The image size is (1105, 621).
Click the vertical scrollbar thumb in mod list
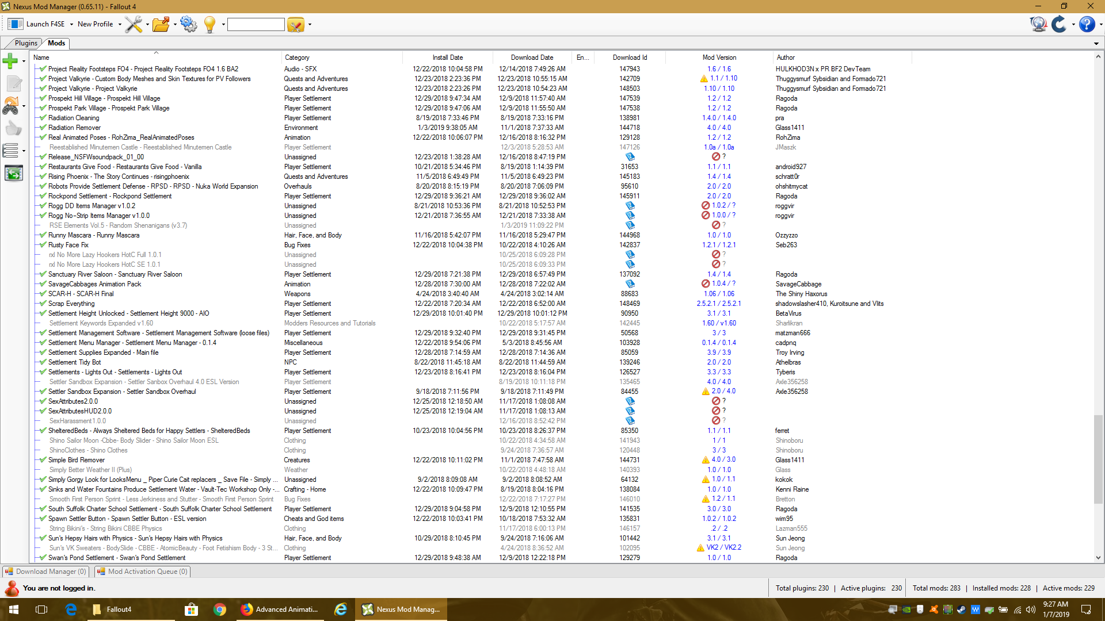1098,459
